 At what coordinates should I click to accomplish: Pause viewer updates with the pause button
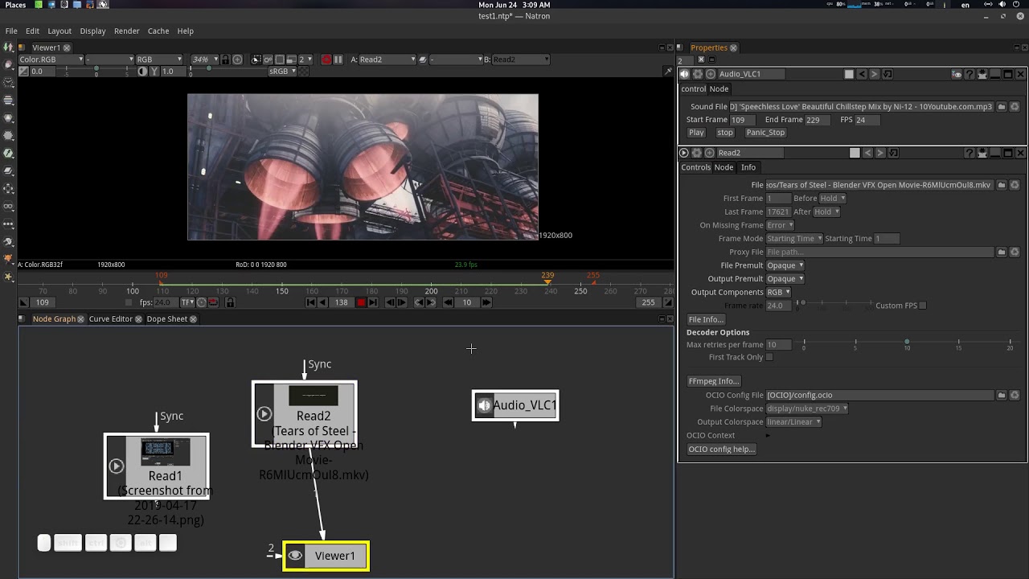coord(338,60)
